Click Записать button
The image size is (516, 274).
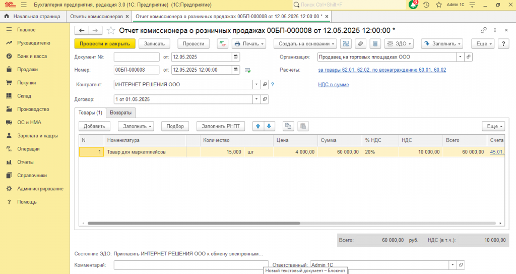[154, 43]
